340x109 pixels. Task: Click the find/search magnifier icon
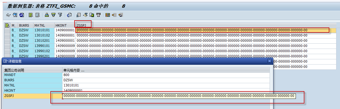click(15, 15)
